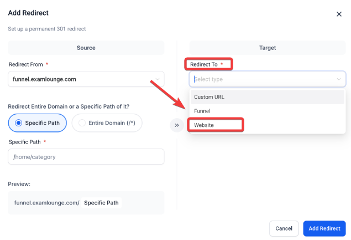Close the Add Redirect dialog
Image resolution: width=351 pixels, height=240 pixels.
point(339,14)
